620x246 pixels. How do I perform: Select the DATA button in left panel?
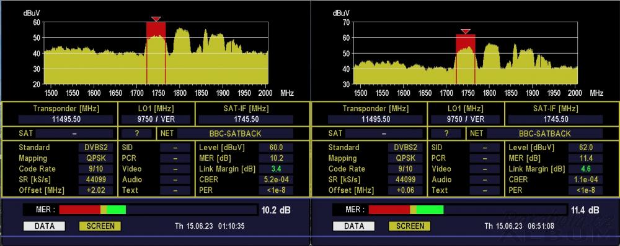pos(44,226)
